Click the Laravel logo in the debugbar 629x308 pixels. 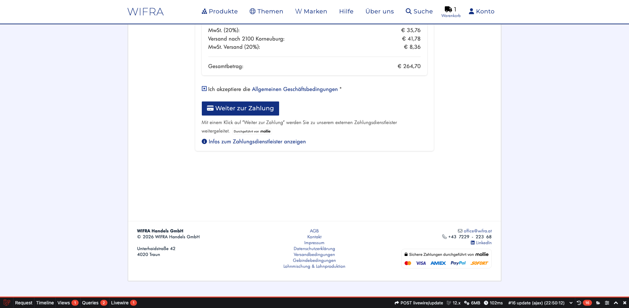pos(7,303)
